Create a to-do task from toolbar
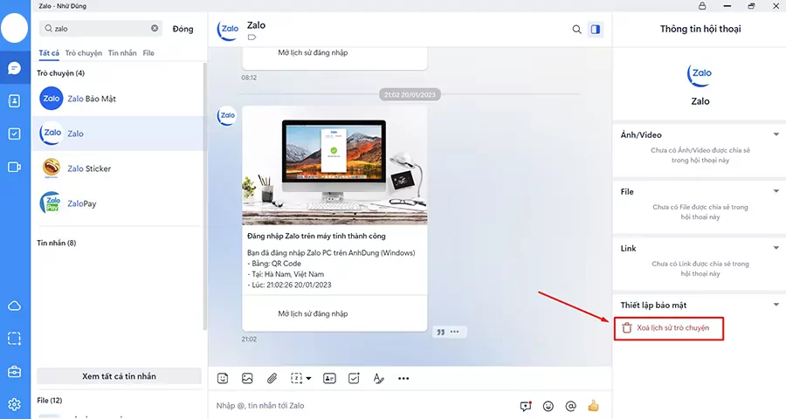The height and width of the screenshot is (419, 786). pyautogui.click(x=354, y=378)
